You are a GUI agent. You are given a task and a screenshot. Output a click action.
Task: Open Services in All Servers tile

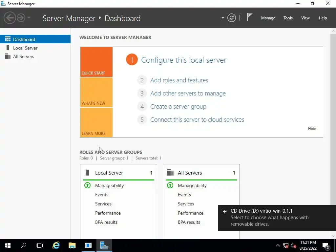click(186, 204)
